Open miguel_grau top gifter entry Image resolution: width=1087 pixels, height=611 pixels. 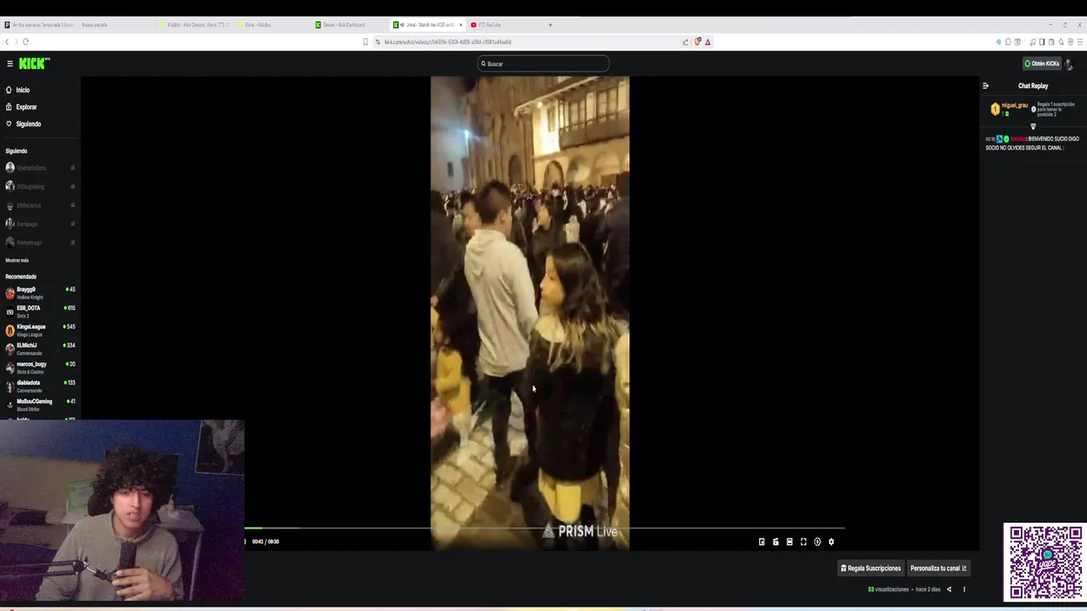1010,109
